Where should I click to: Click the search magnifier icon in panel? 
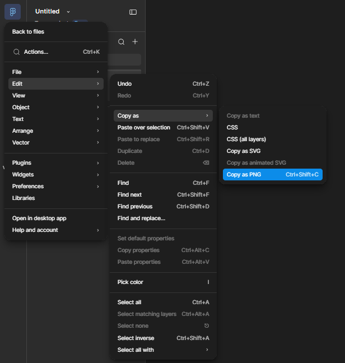coord(121,42)
